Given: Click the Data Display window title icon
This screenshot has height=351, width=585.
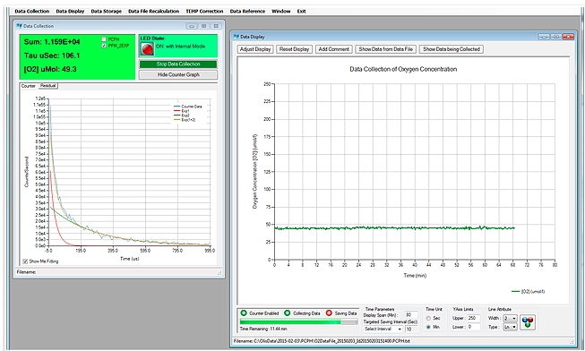Looking at the screenshot, I should click(x=236, y=37).
